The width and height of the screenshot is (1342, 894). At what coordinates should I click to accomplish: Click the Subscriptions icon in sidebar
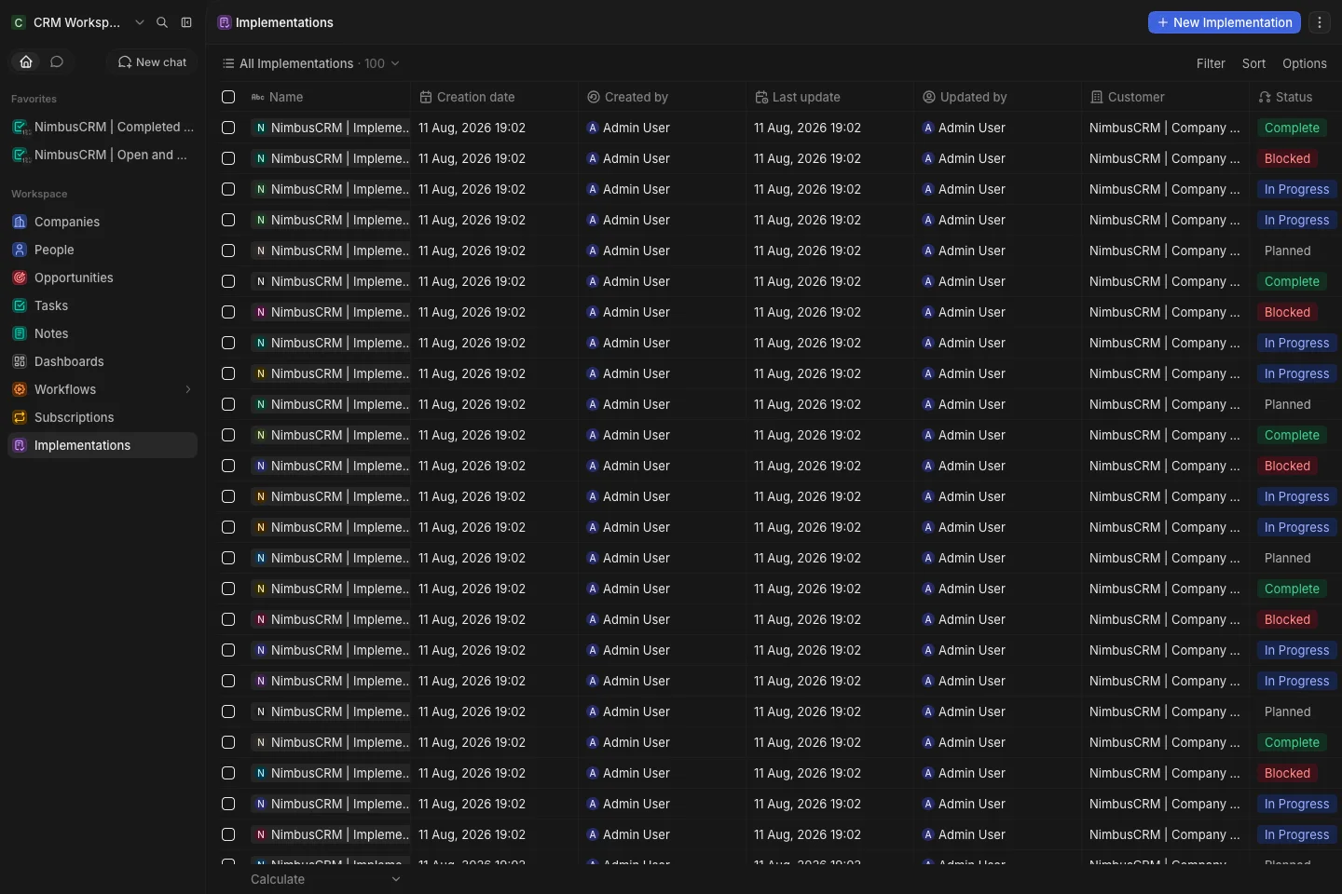(x=20, y=417)
